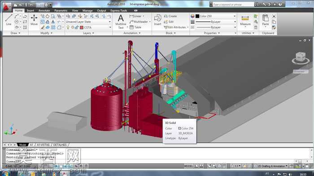This screenshot has height=176, width=314.
Task: Select the Move tool
Action: (x=34, y=20)
